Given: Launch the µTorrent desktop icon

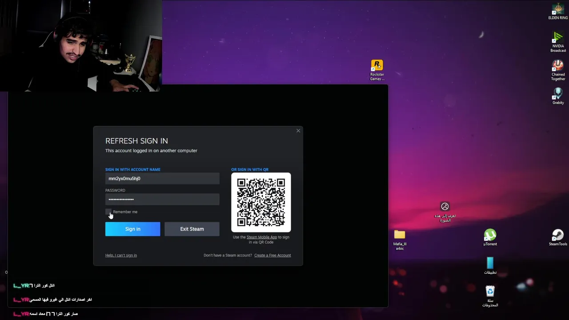Looking at the screenshot, I should point(490,237).
